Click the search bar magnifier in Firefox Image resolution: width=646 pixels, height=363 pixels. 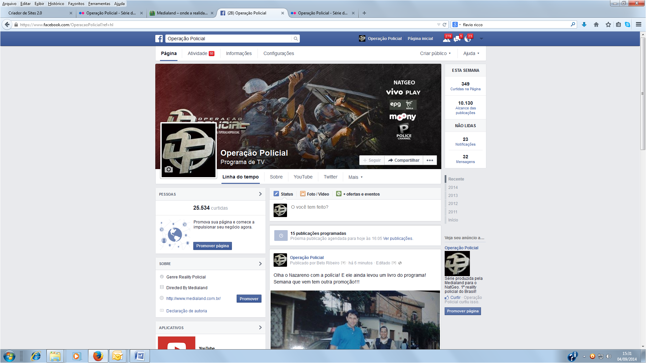pyautogui.click(x=573, y=24)
